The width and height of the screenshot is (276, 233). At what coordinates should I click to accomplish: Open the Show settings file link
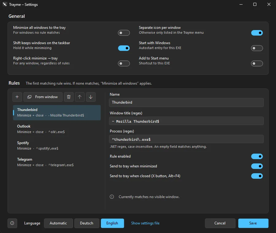[145, 223]
